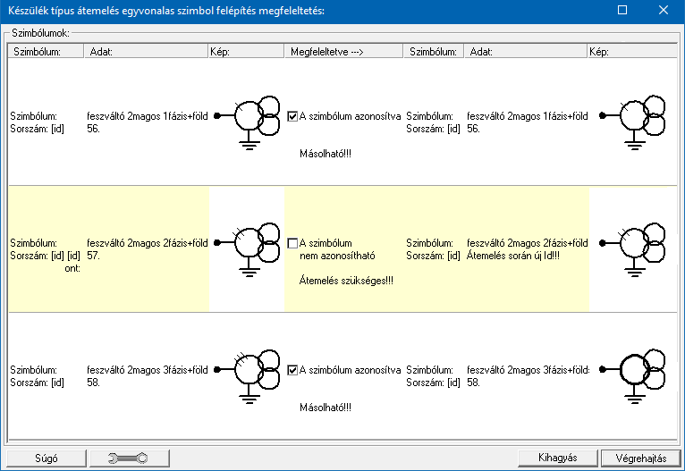685x471 pixels.
Task: Select left 'feszváltó 2magos 1fázis+föld' text
Action: pos(148,116)
